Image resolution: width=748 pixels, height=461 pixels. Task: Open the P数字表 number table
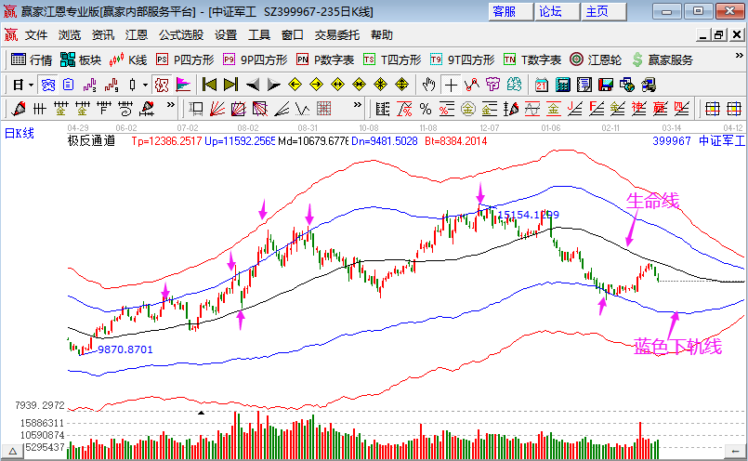325,59
